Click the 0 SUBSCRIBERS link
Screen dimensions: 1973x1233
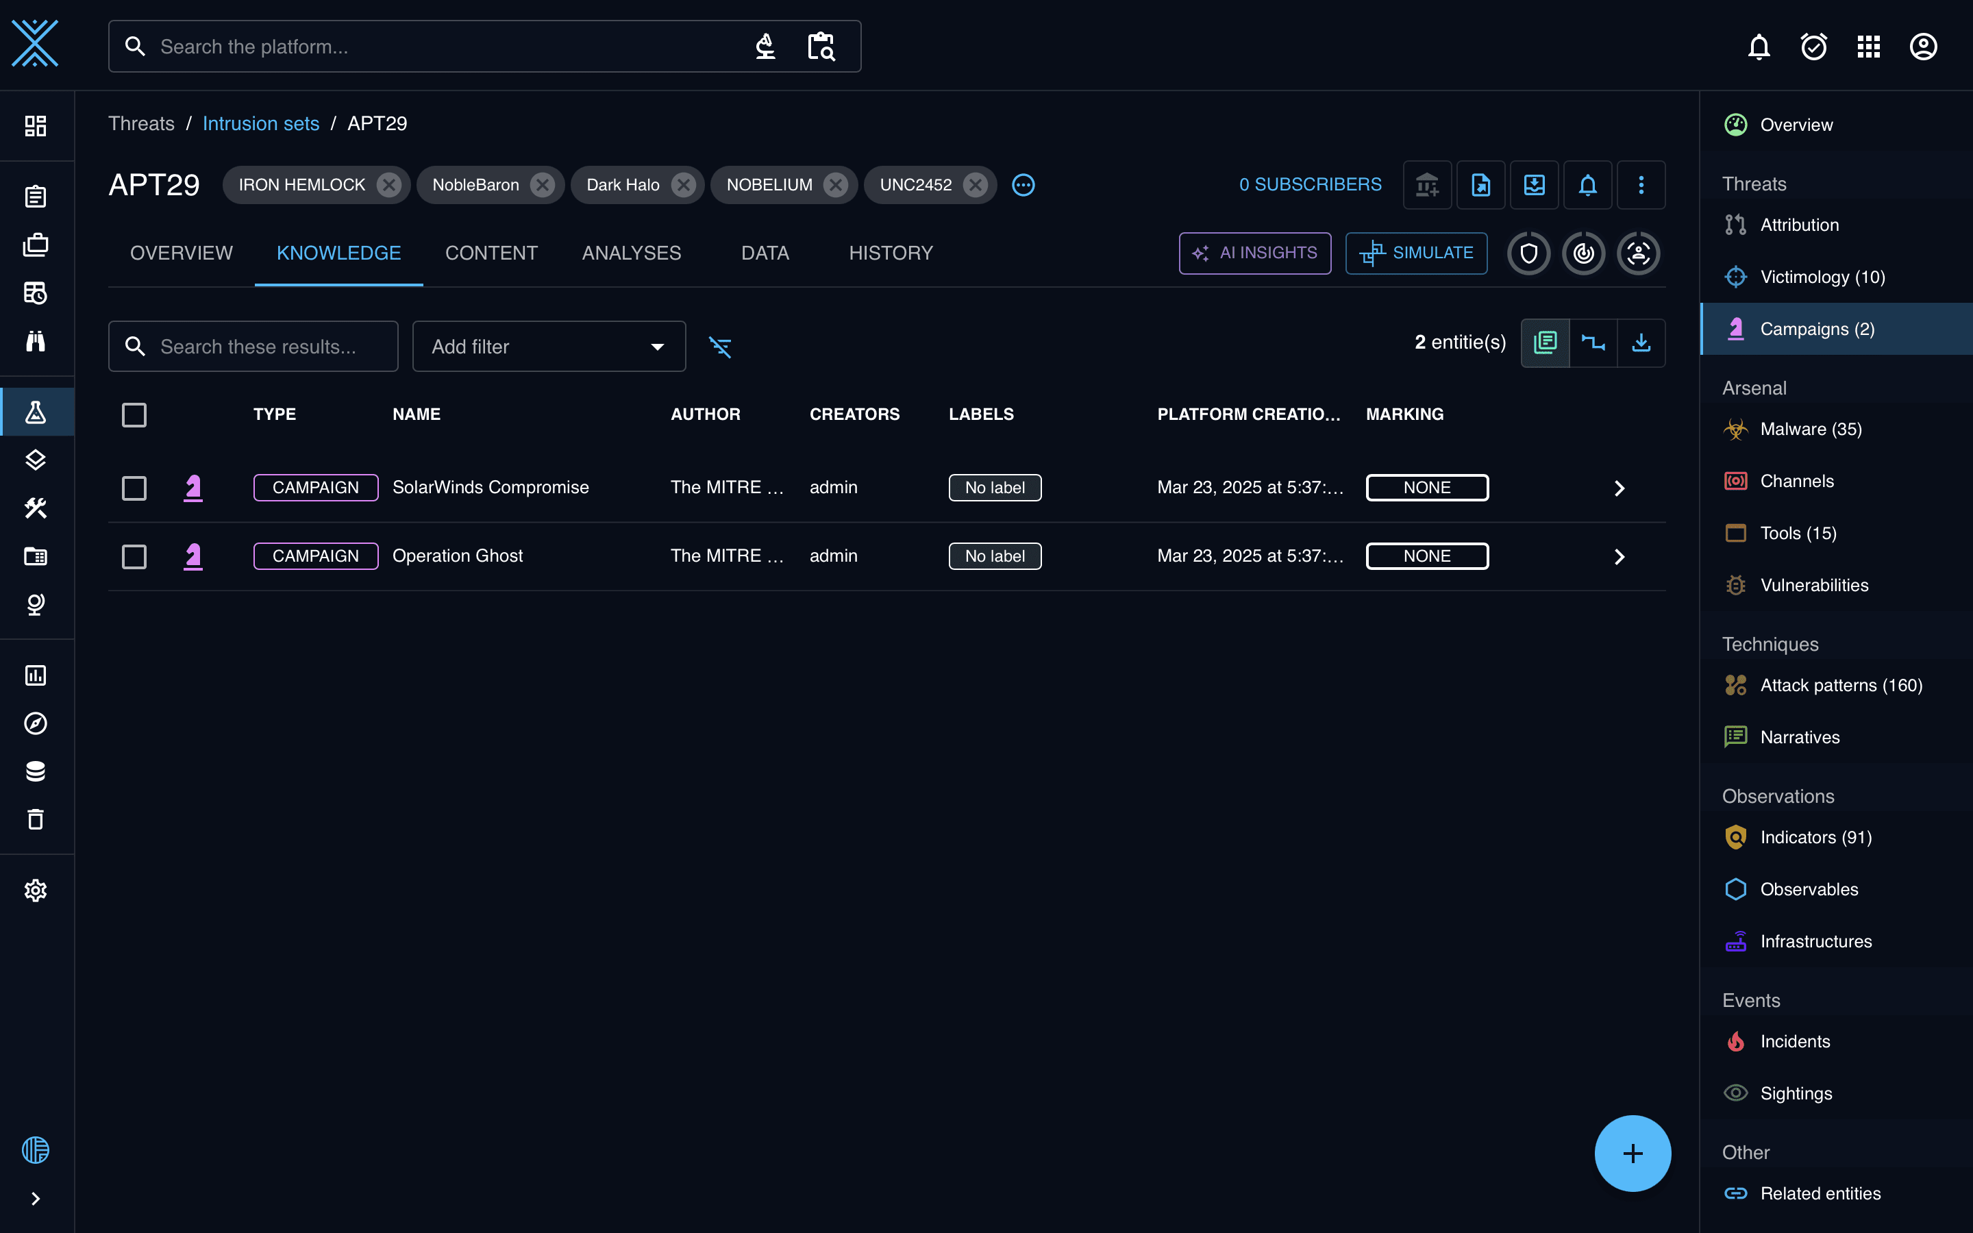point(1310,185)
